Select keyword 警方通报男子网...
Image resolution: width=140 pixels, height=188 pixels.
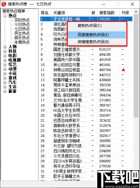(69, 105)
